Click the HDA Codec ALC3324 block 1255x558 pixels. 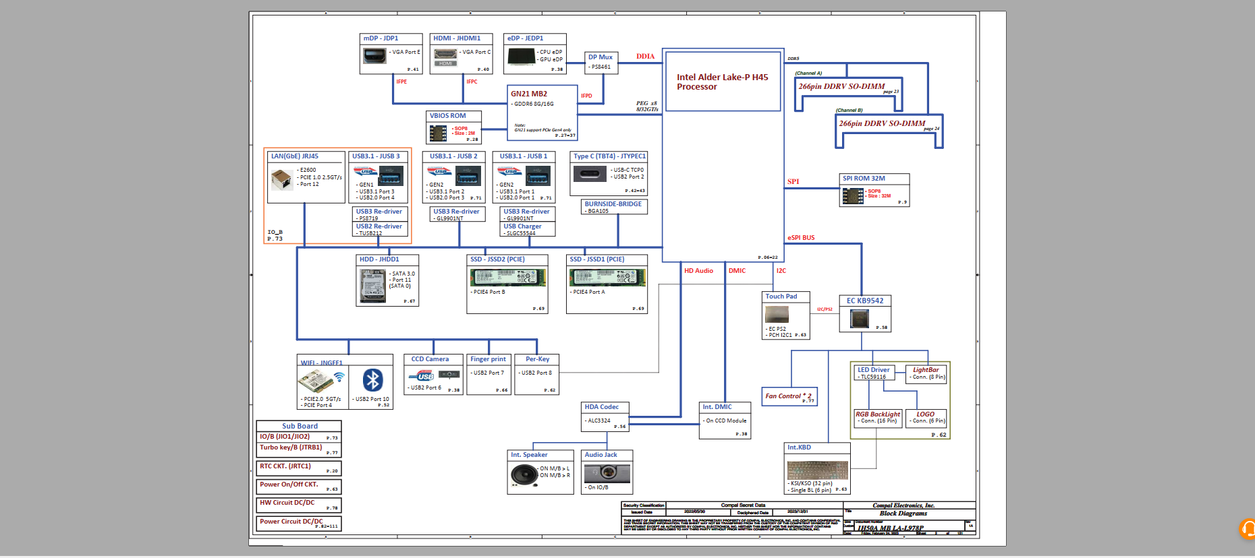pos(606,416)
